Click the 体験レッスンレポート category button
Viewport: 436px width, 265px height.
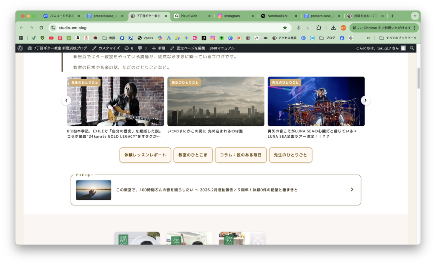[145, 155]
